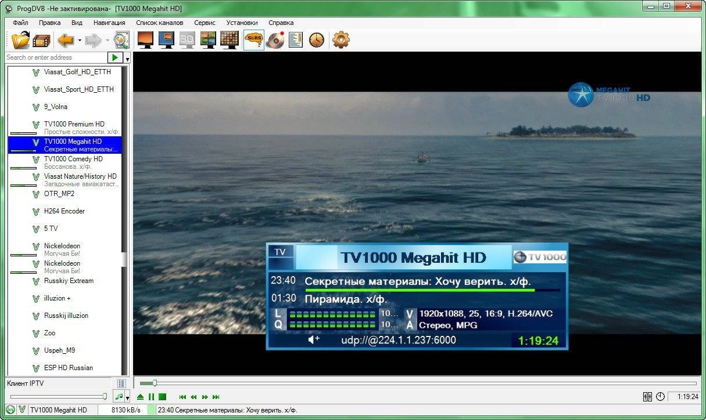Open the Список каналов menu
The height and width of the screenshot is (420, 706).
(159, 23)
